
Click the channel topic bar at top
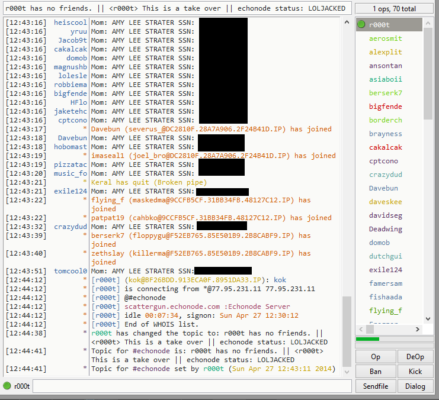[176, 9]
